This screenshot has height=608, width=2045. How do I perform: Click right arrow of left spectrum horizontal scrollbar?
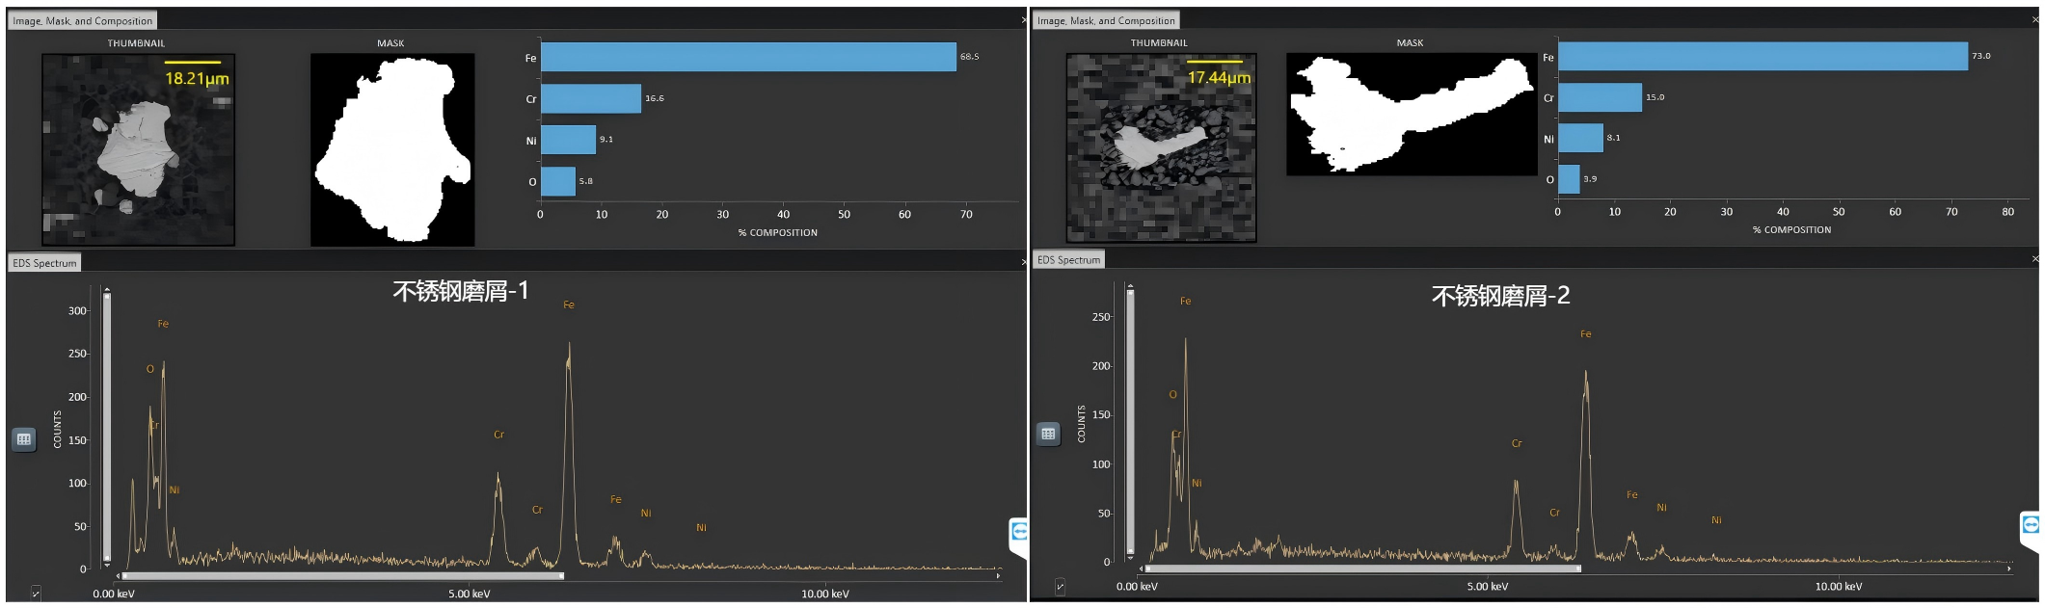click(x=998, y=576)
